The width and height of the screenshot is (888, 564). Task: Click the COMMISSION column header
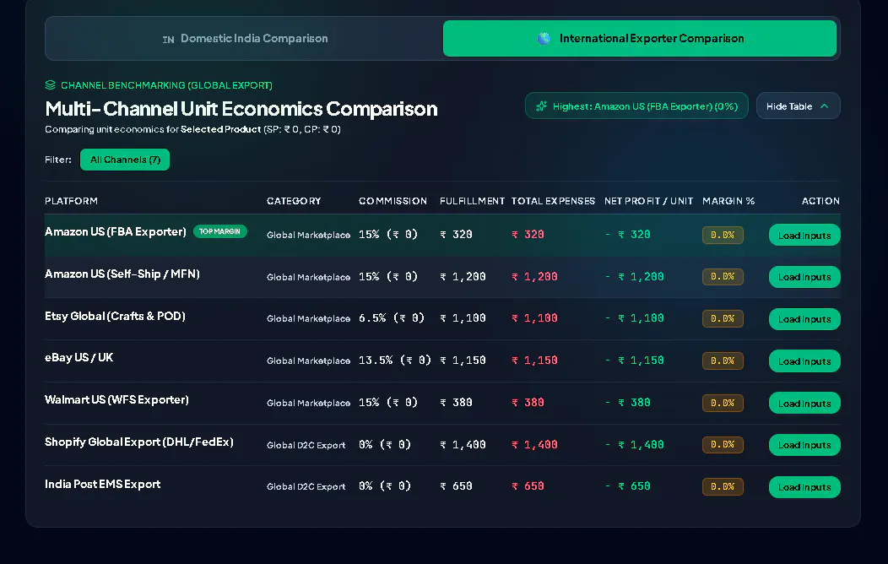393,201
